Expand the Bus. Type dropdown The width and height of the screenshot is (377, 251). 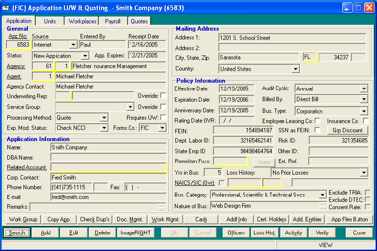(x=364, y=111)
